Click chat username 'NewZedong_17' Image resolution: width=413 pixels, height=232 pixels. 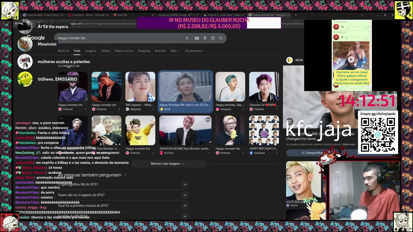[28, 153]
